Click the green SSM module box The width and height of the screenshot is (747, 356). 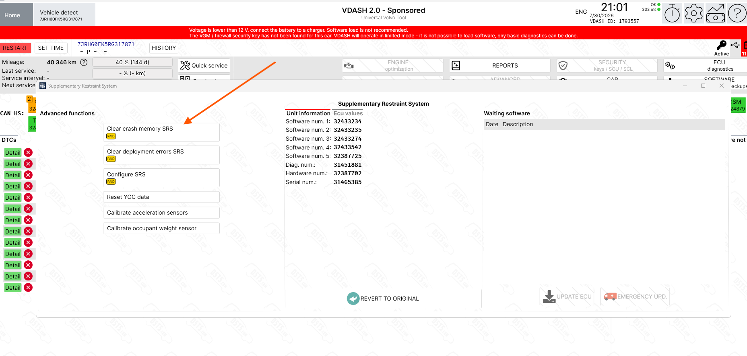click(x=738, y=105)
